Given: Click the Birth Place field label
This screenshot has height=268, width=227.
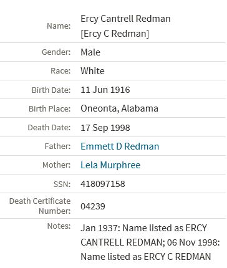Looking at the screenshot, I should 49,108.
